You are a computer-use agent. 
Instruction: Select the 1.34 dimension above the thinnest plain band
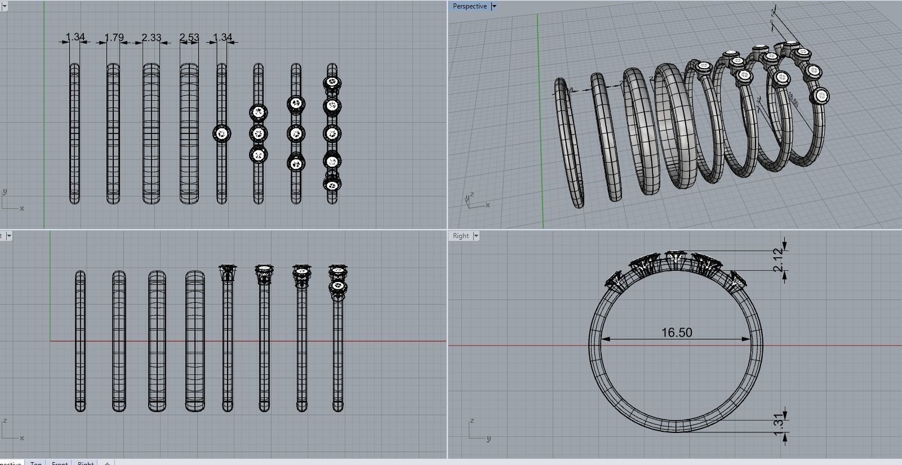click(75, 38)
